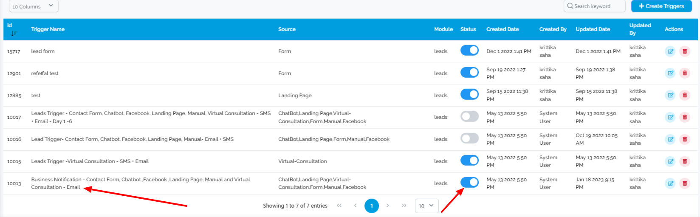Sort by Source column header
This screenshot has width=700, height=217.
click(x=287, y=29)
